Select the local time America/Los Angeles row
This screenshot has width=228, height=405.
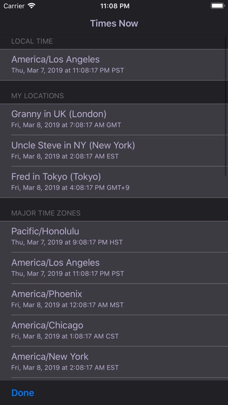coord(114,65)
